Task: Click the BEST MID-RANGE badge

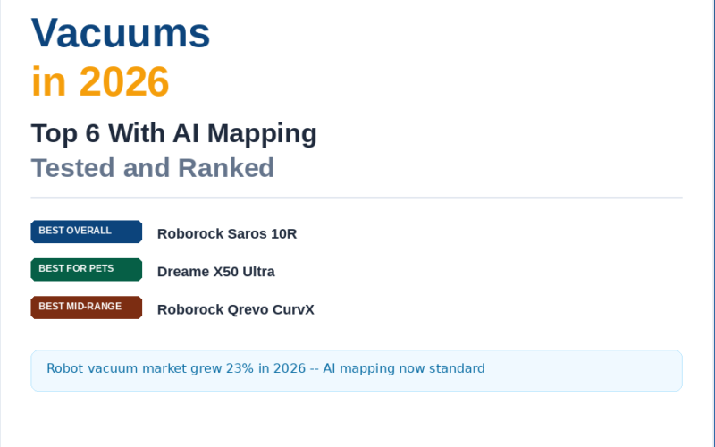Action: tap(86, 308)
